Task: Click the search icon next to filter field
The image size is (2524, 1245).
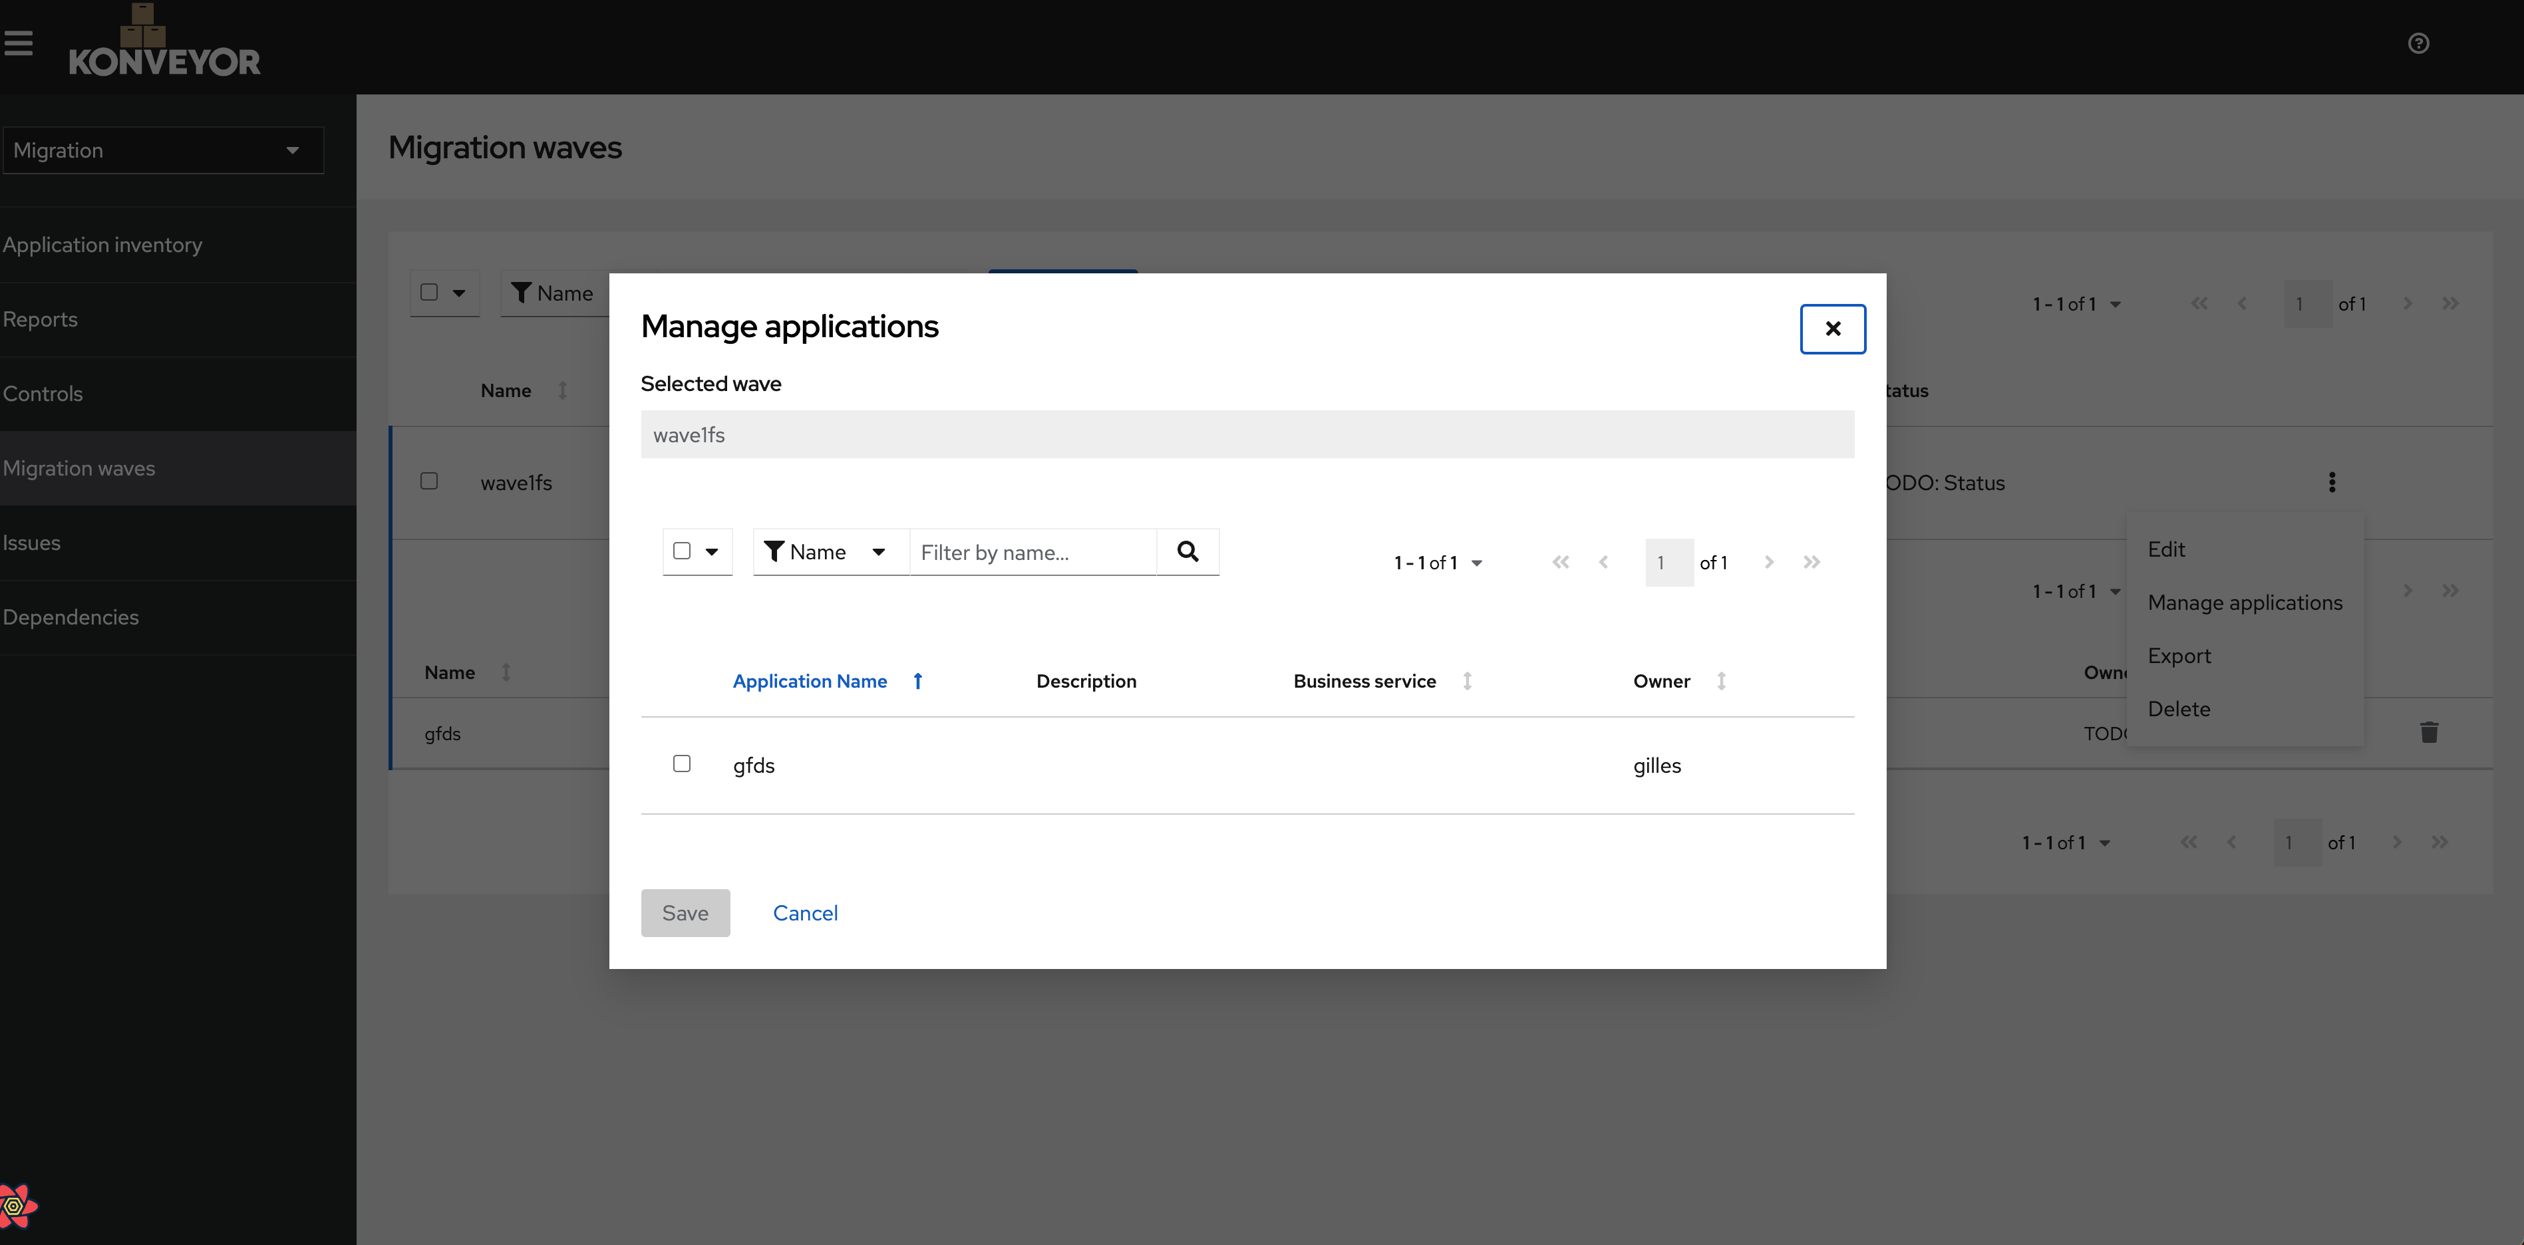Action: [x=1187, y=551]
